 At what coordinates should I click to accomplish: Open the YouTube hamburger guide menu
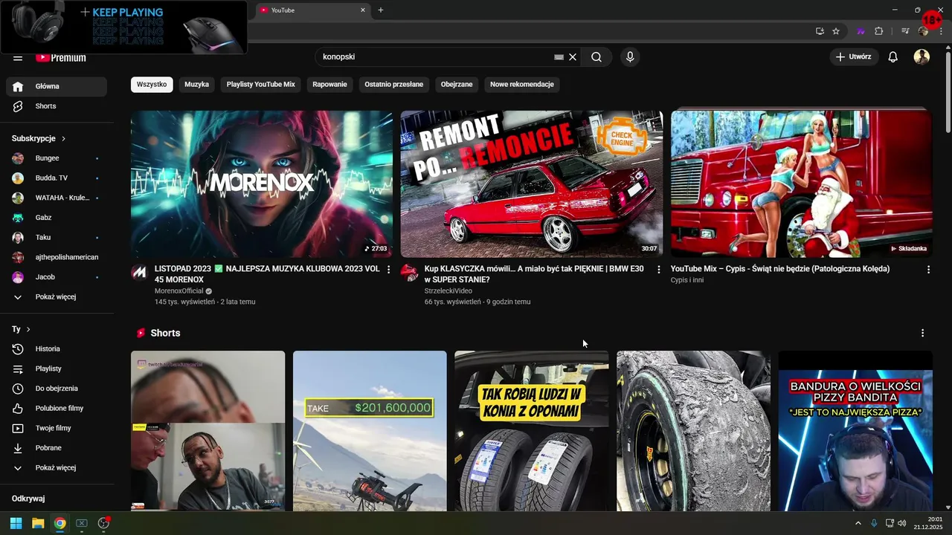click(18, 57)
